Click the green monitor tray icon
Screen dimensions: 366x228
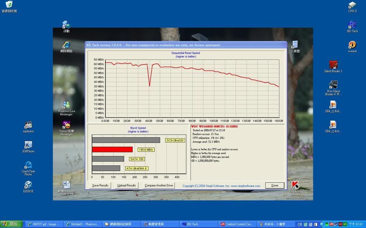coord(327,224)
